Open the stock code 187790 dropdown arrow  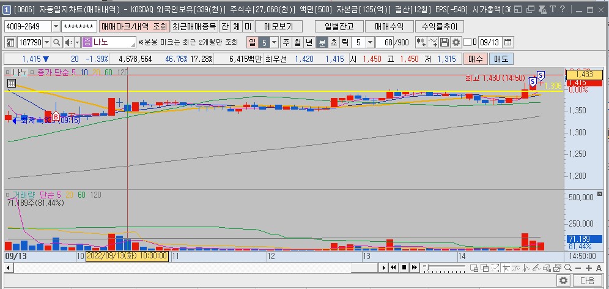point(47,42)
